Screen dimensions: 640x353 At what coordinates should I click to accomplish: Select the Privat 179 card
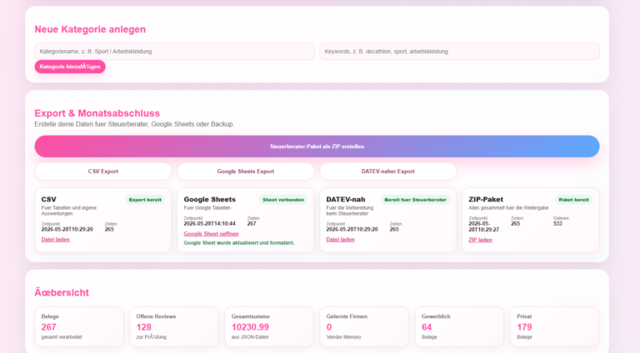[x=555, y=327]
